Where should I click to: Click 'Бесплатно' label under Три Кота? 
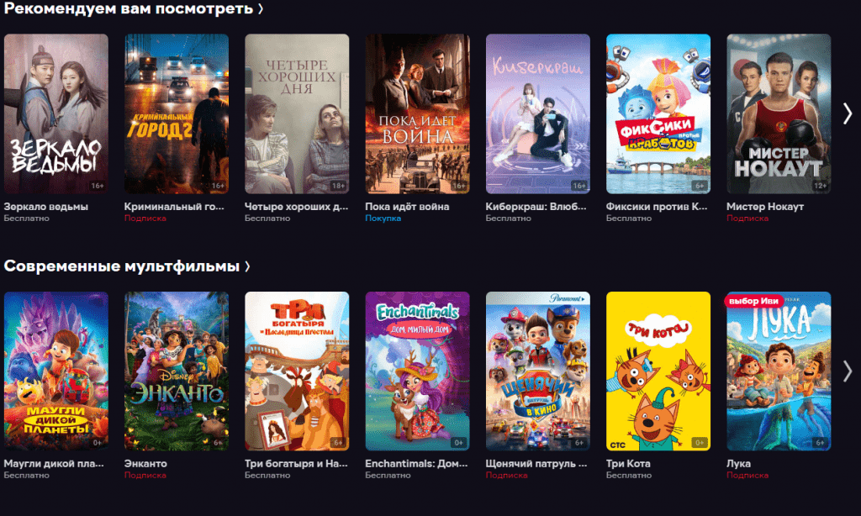629,476
